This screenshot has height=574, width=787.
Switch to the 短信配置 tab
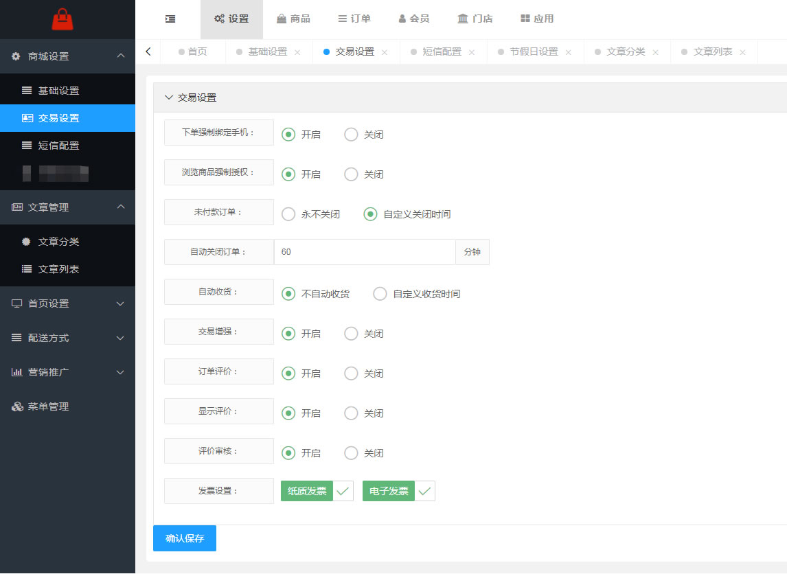442,51
